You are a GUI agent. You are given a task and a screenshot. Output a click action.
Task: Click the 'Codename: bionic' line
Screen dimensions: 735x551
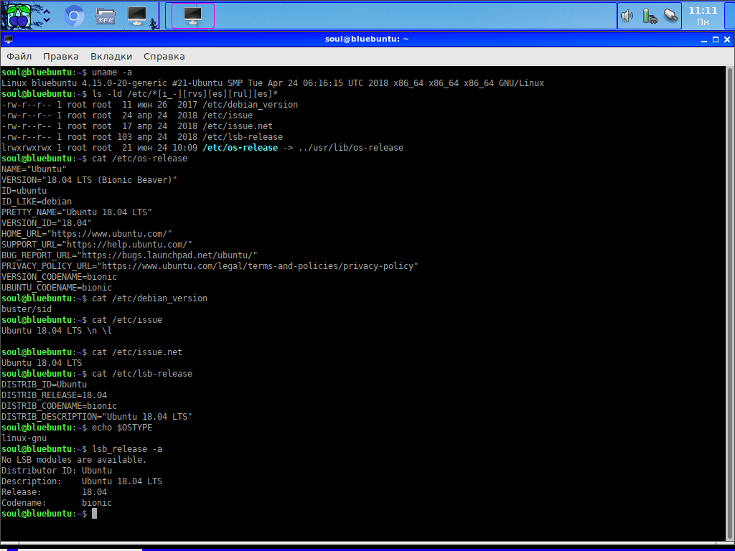[x=57, y=503]
